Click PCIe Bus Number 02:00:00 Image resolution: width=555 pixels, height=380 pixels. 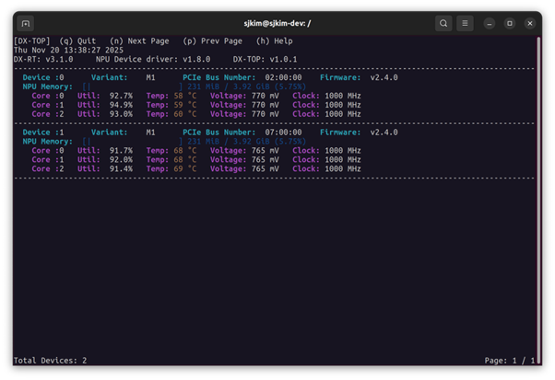pos(242,77)
